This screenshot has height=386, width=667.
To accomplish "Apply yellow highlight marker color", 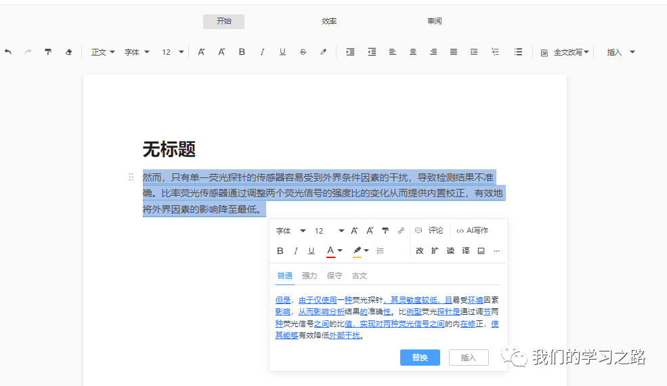I will click(x=358, y=251).
